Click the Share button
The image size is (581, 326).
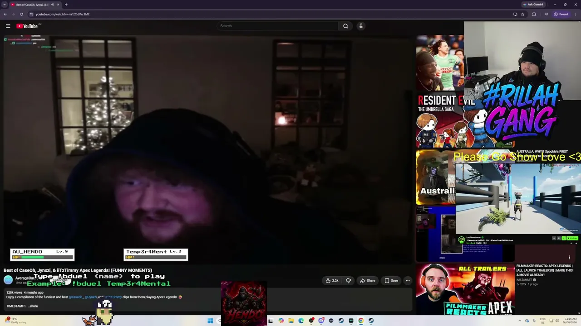pyautogui.click(x=368, y=281)
